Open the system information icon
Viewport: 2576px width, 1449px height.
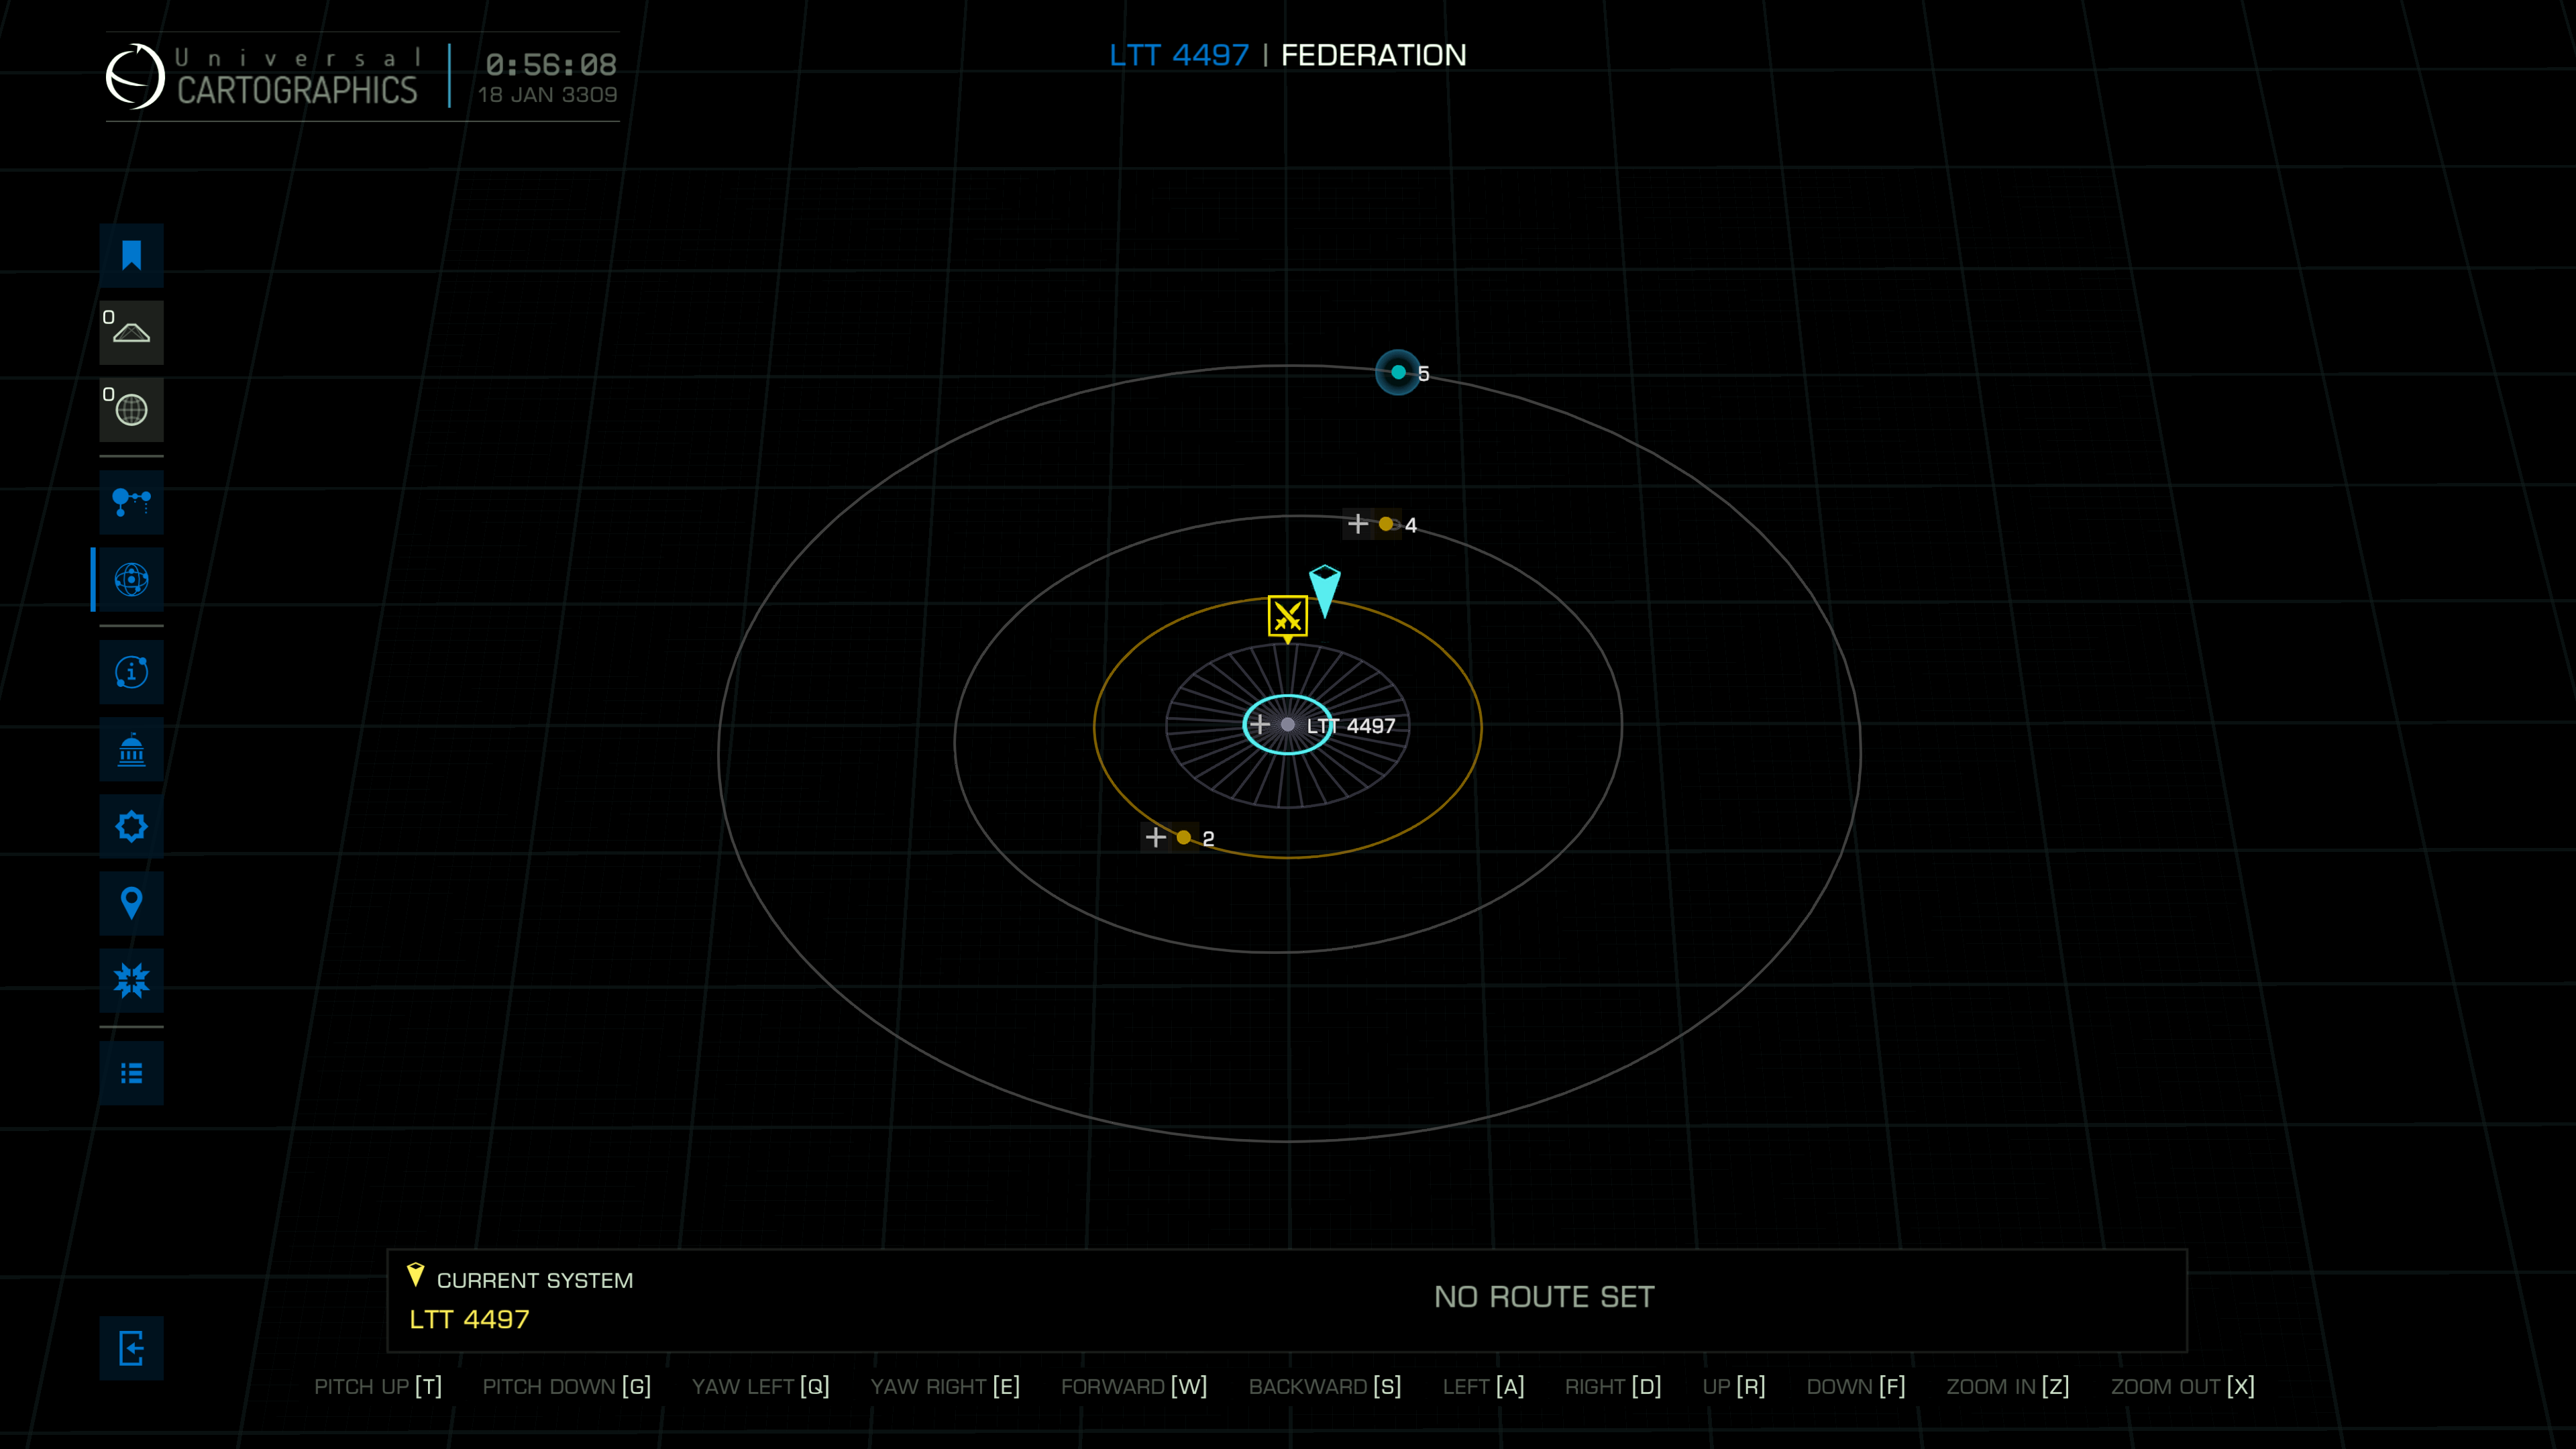pos(131,672)
